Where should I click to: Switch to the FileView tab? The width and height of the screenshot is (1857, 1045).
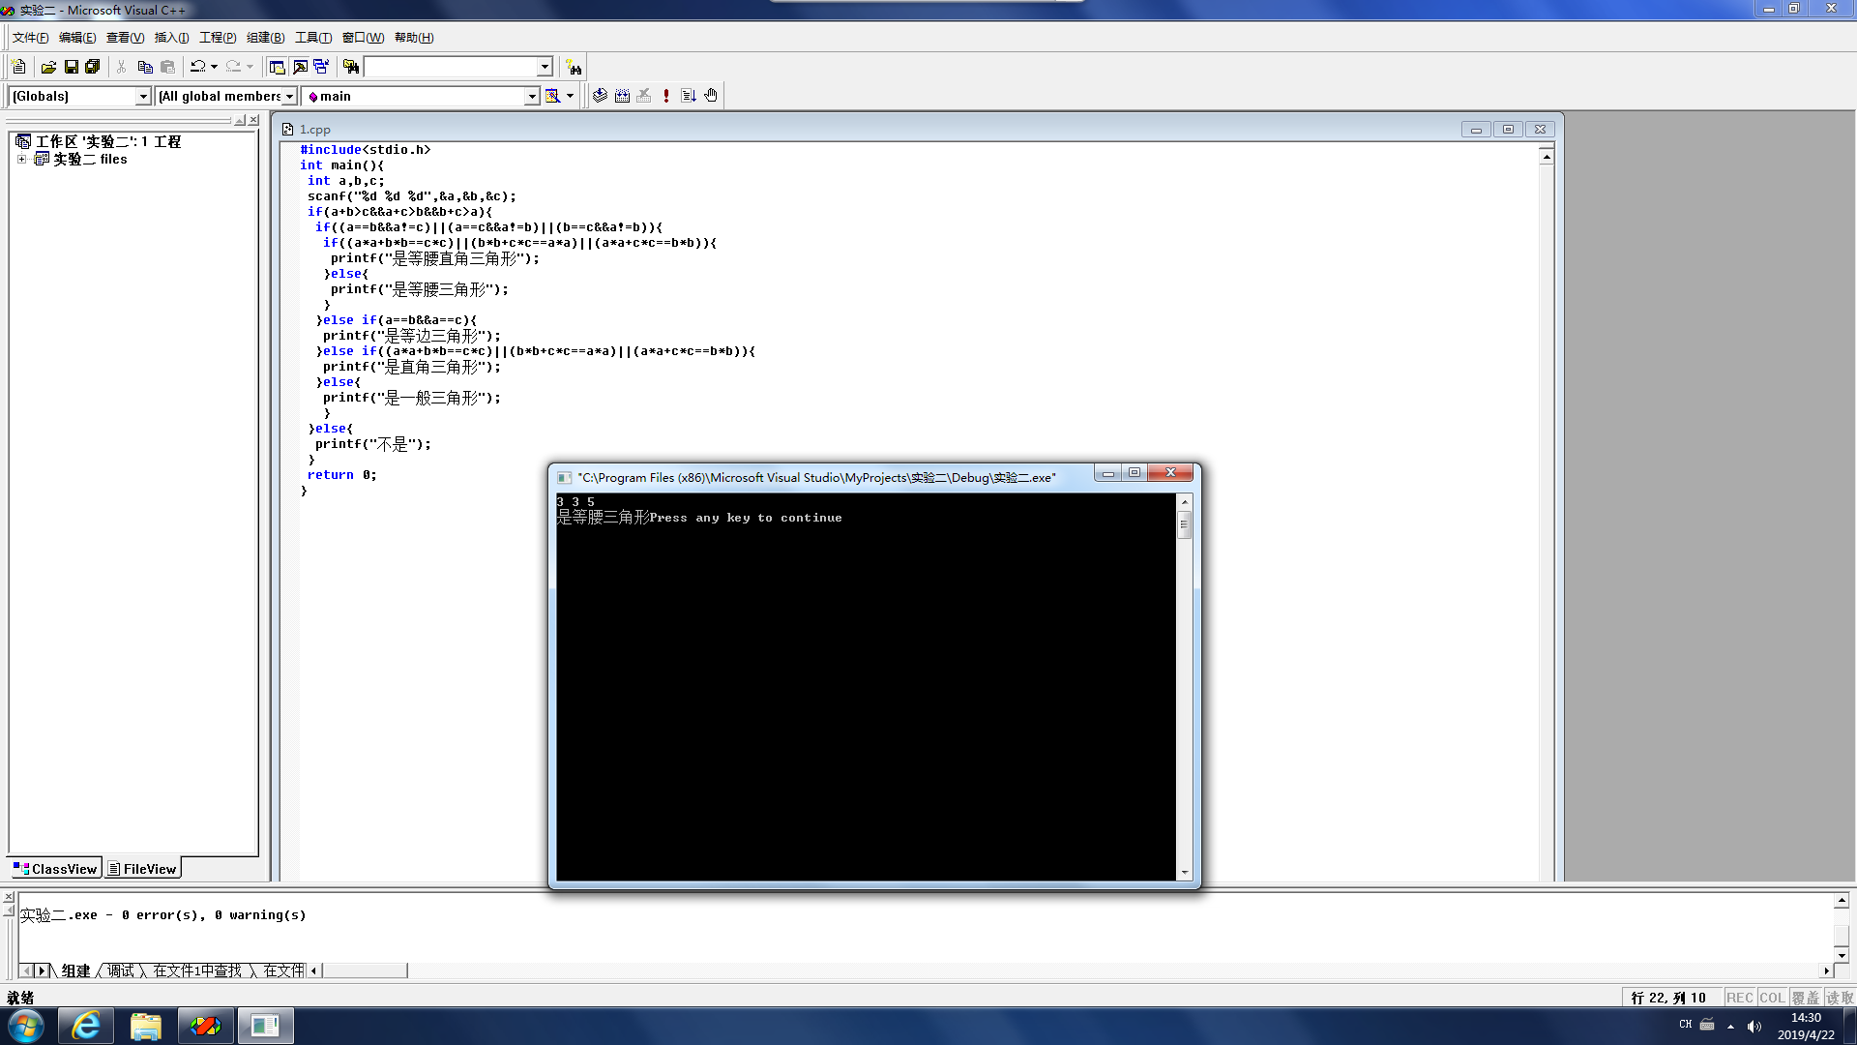[x=143, y=869]
